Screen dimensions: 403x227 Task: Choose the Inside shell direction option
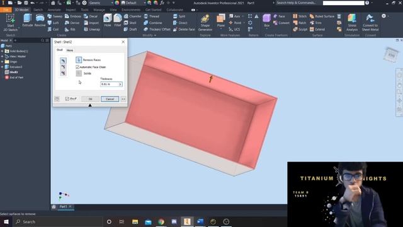coord(63,61)
